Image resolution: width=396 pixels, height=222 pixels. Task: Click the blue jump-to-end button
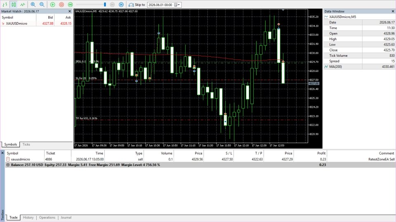(x=121, y=5)
